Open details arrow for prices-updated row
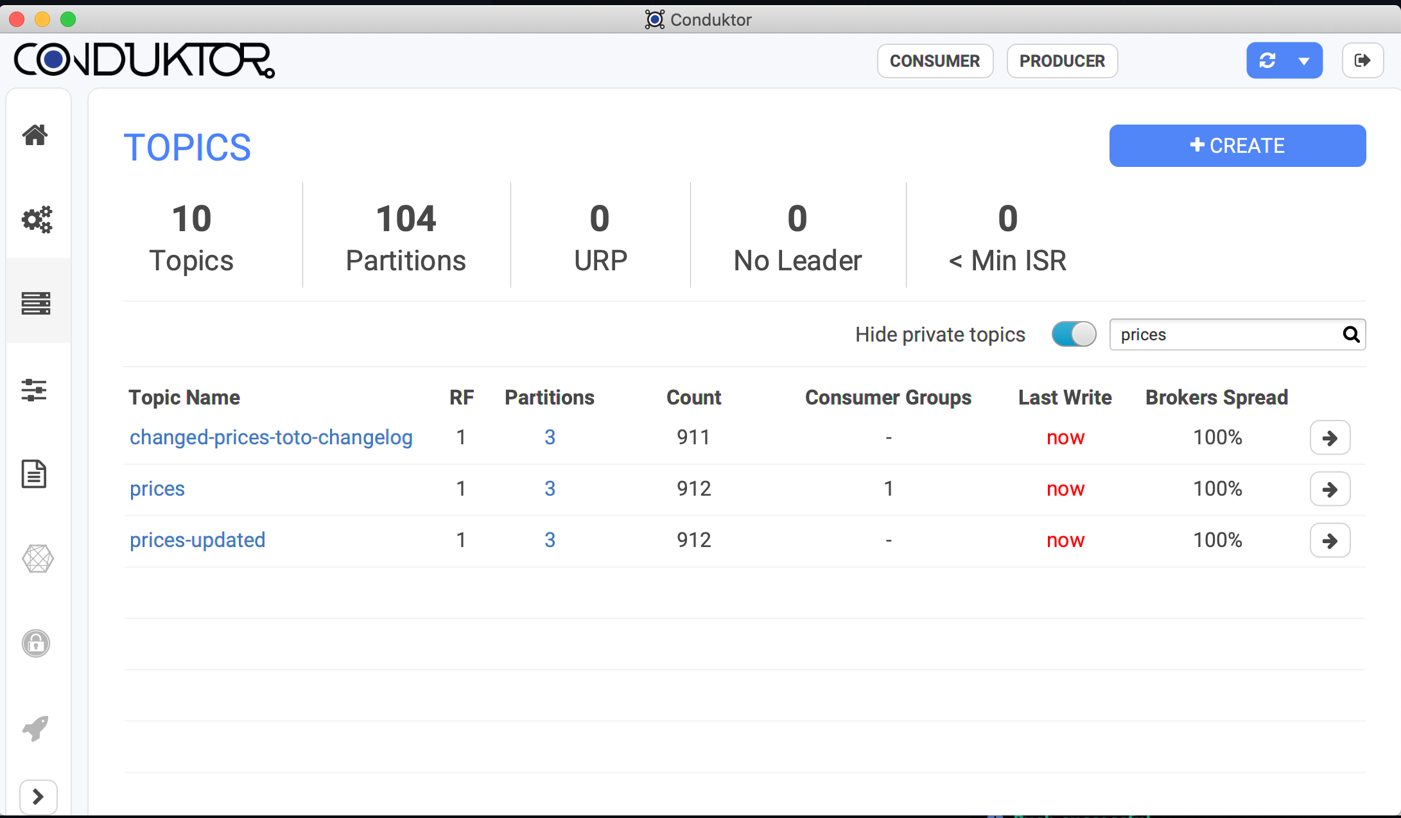 click(x=1330, y=541)
